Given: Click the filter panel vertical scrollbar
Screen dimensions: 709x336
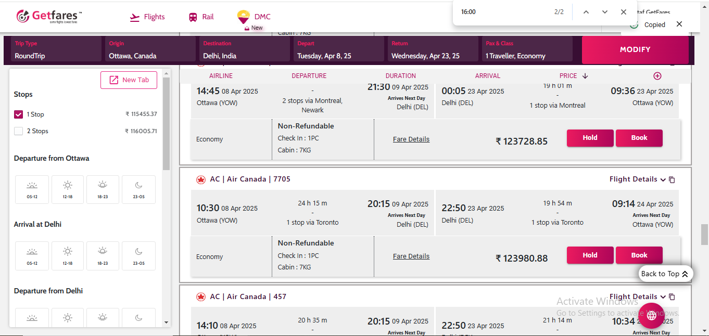Looking at the screenshot, I should tap(166, 125).
